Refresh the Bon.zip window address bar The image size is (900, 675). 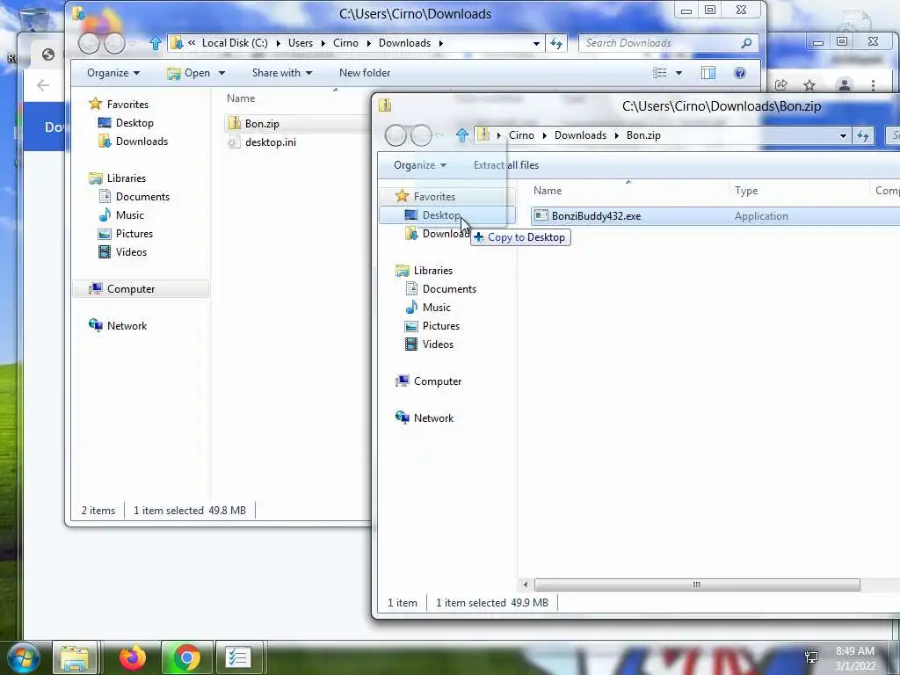[863, 135]
